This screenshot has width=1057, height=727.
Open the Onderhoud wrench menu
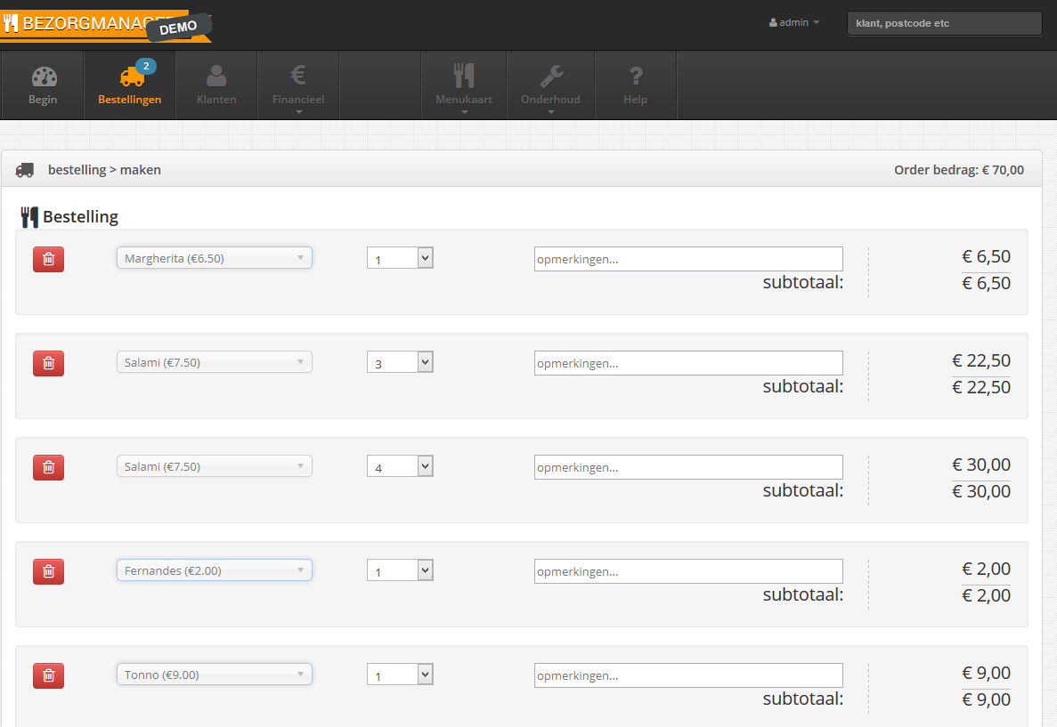(550, 85)
